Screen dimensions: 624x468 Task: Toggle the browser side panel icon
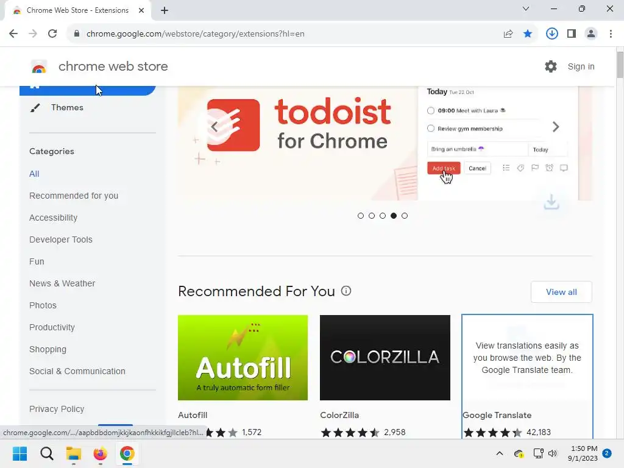pos(572,34)
